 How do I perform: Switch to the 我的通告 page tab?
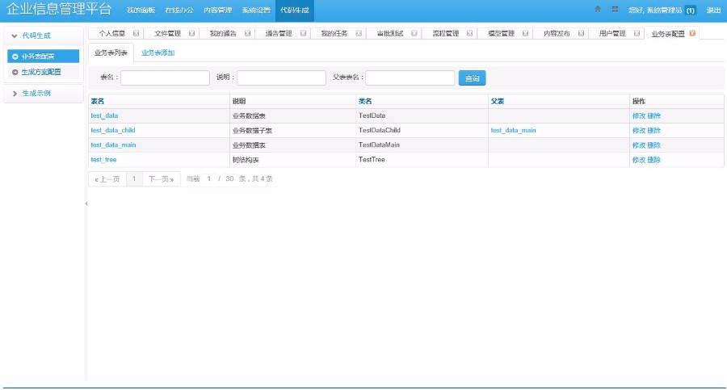pos(223,33)
